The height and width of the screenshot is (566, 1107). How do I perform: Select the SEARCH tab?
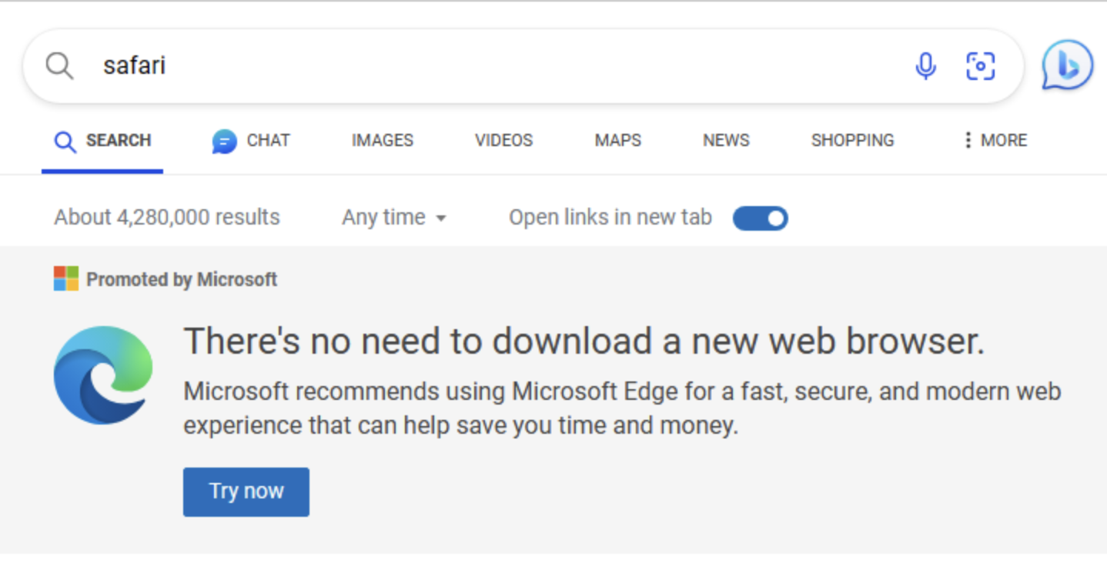coord(102,141)
